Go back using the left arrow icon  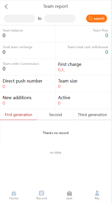(x=6, y=6)
